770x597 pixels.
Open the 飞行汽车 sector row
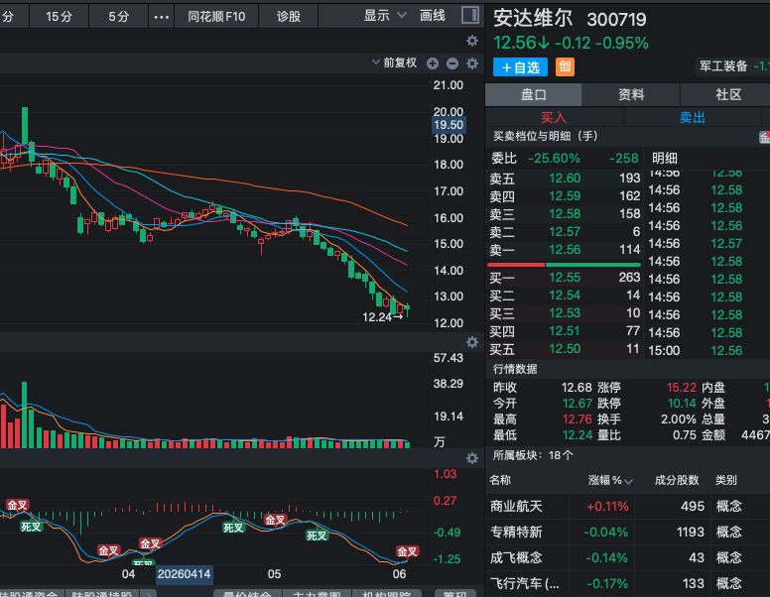pyautogui.click(x=627, y=583)
